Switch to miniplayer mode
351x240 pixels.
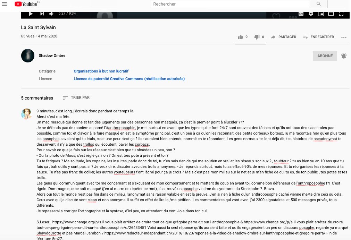321,14
